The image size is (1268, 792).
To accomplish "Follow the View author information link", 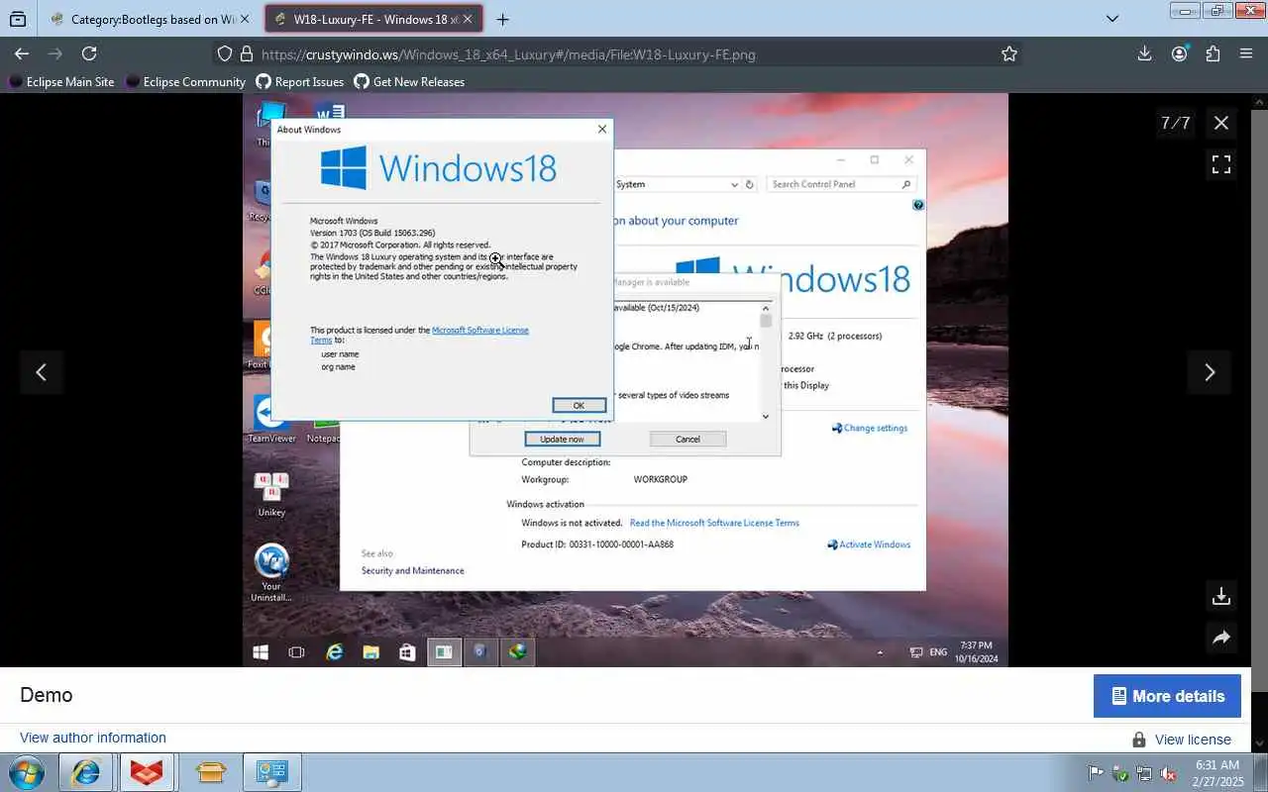I will 93,738.
